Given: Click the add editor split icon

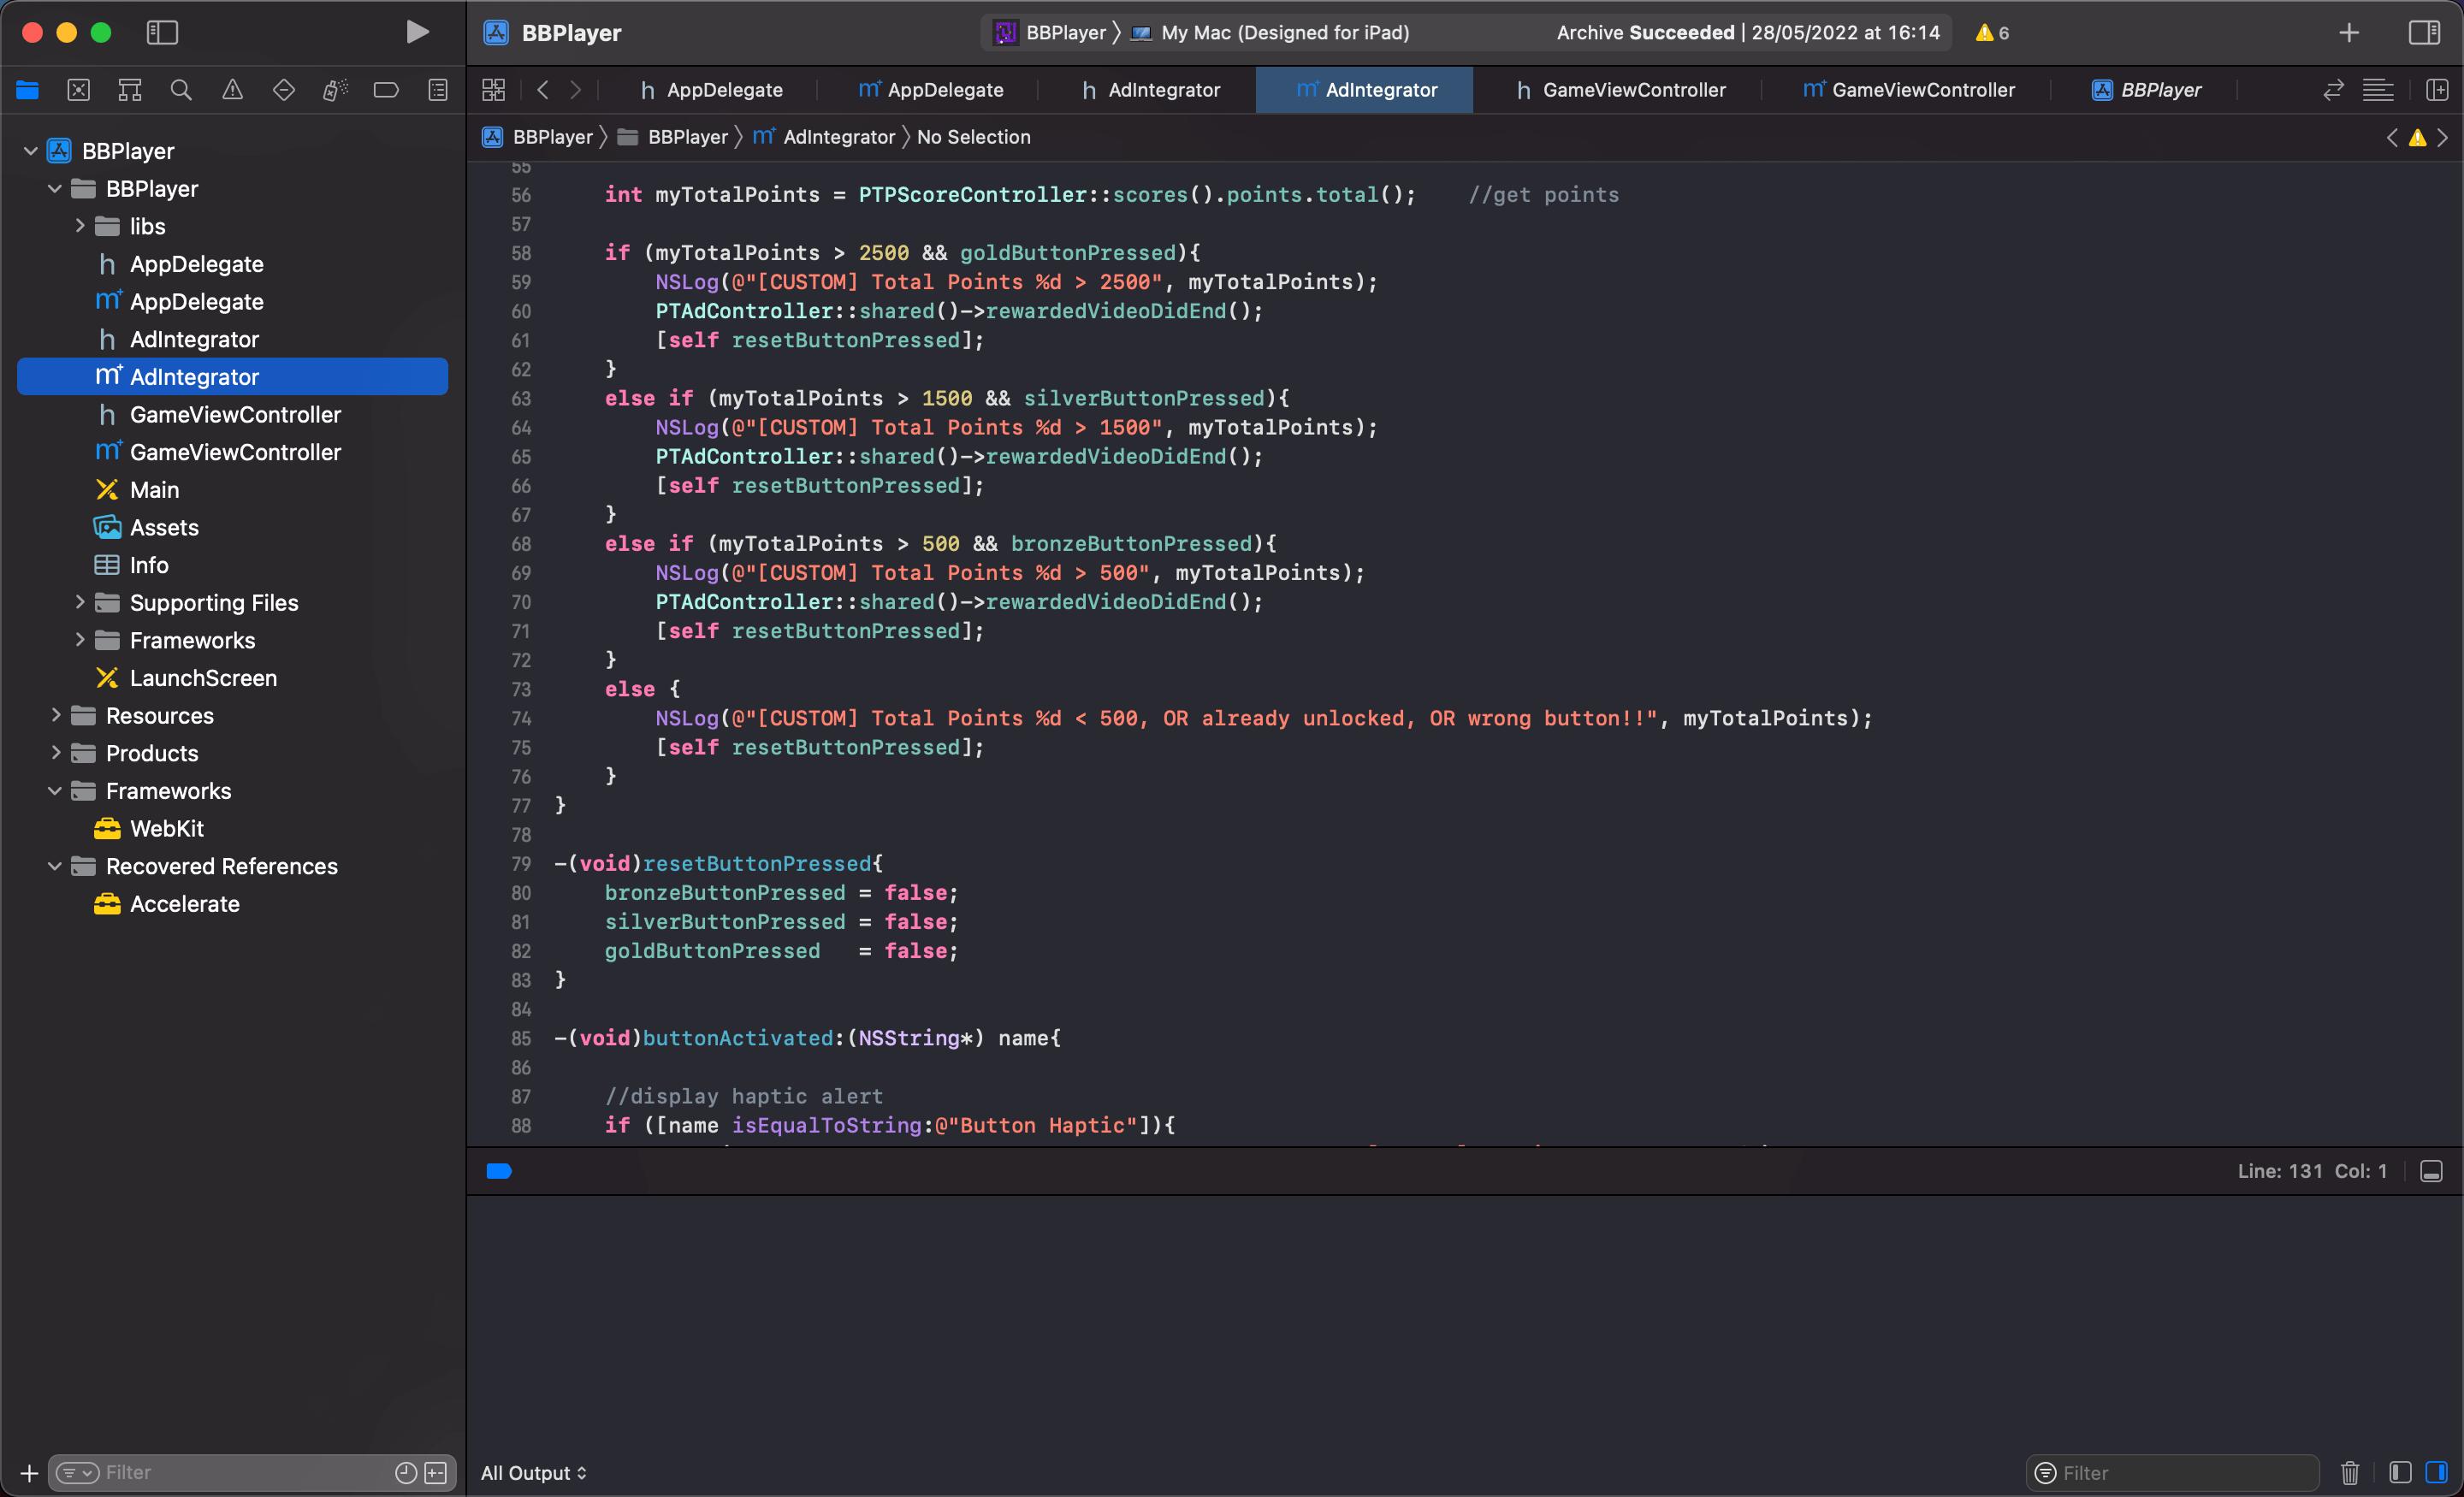Looking at the screenshot, I should coord(2437,90).
